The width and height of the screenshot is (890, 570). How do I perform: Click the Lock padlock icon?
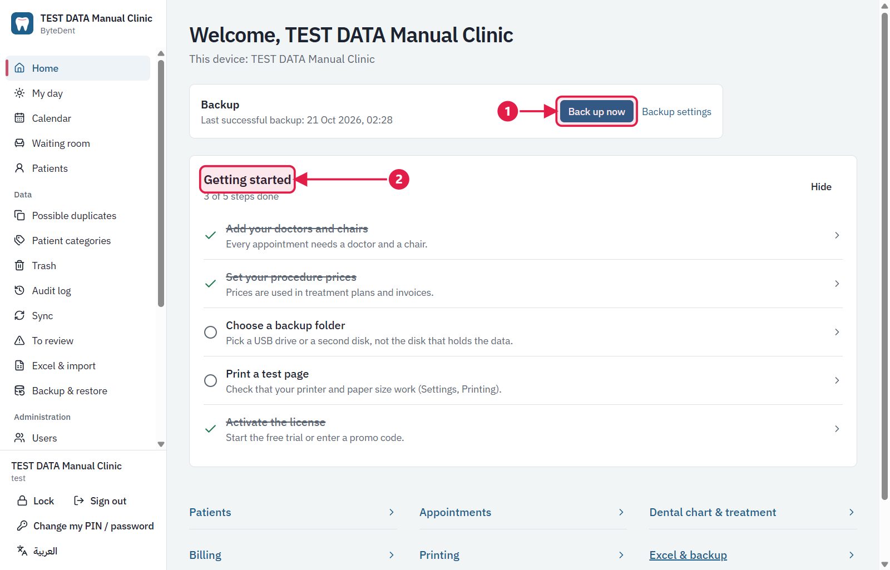22,500
